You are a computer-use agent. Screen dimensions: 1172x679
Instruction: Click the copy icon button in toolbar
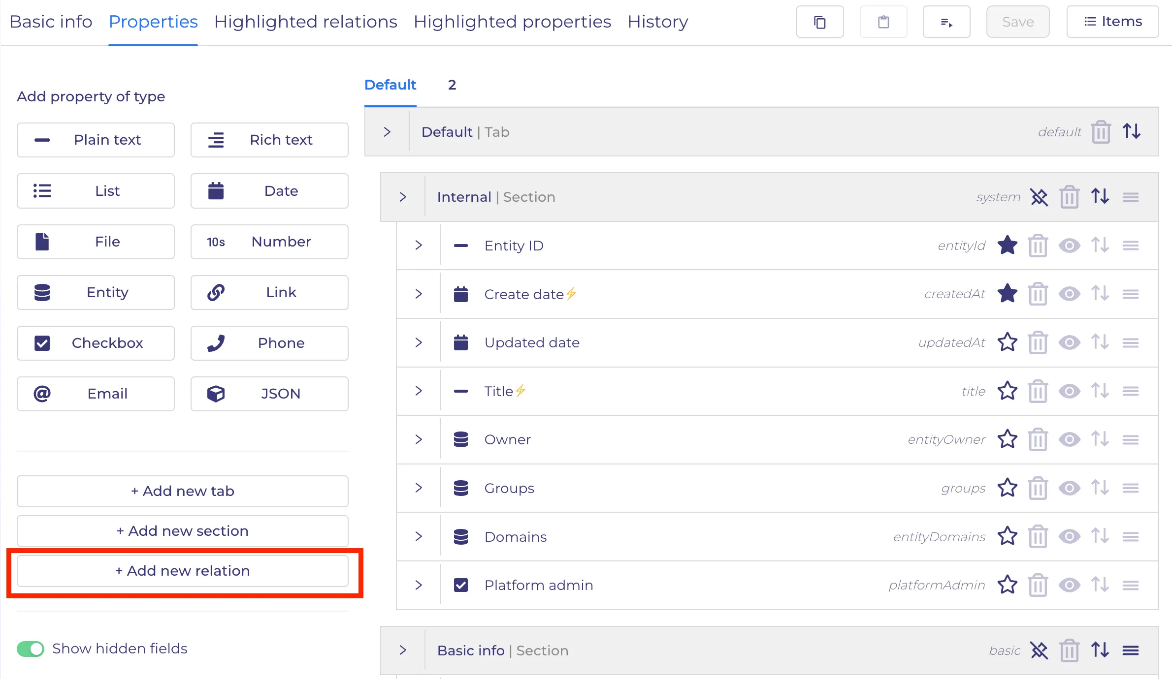pyautogui.click(x=820, y=22)
